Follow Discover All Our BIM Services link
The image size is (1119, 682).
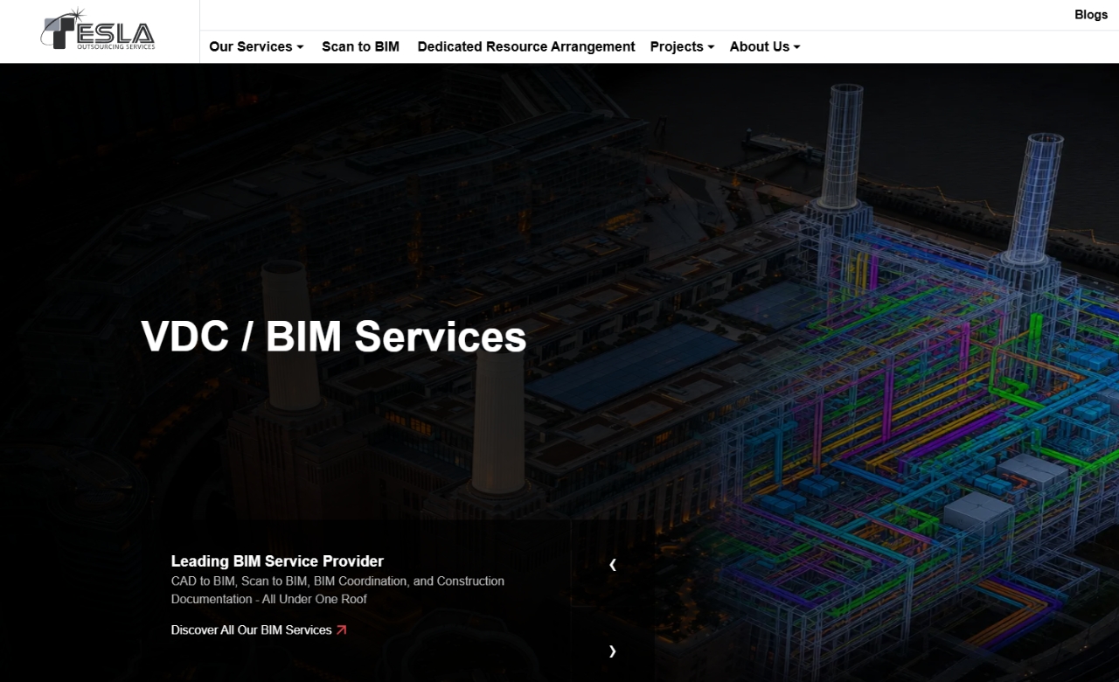click(259, 630)
